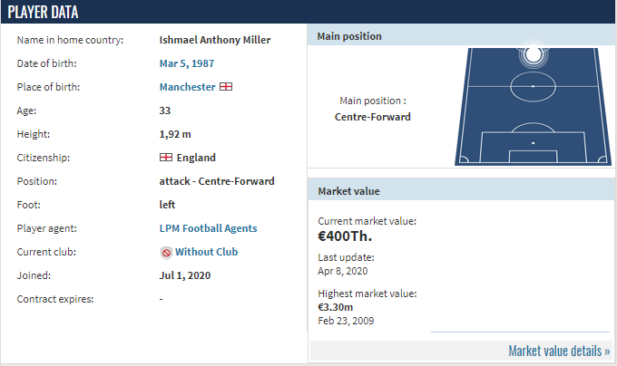Click the centre-forward position marker on pitch
Screen dimensions: 617x366
click(x=534, y=54)
